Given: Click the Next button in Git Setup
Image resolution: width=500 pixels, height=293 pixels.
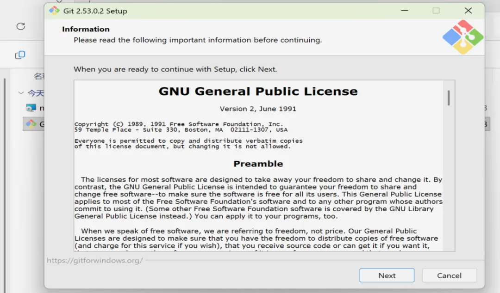Looking at the screenshot, I should click(x=387, y=275).
